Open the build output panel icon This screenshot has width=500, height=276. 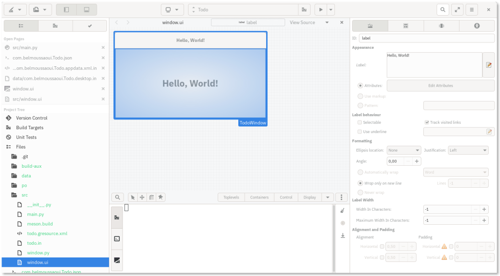[x=117, y=218]
